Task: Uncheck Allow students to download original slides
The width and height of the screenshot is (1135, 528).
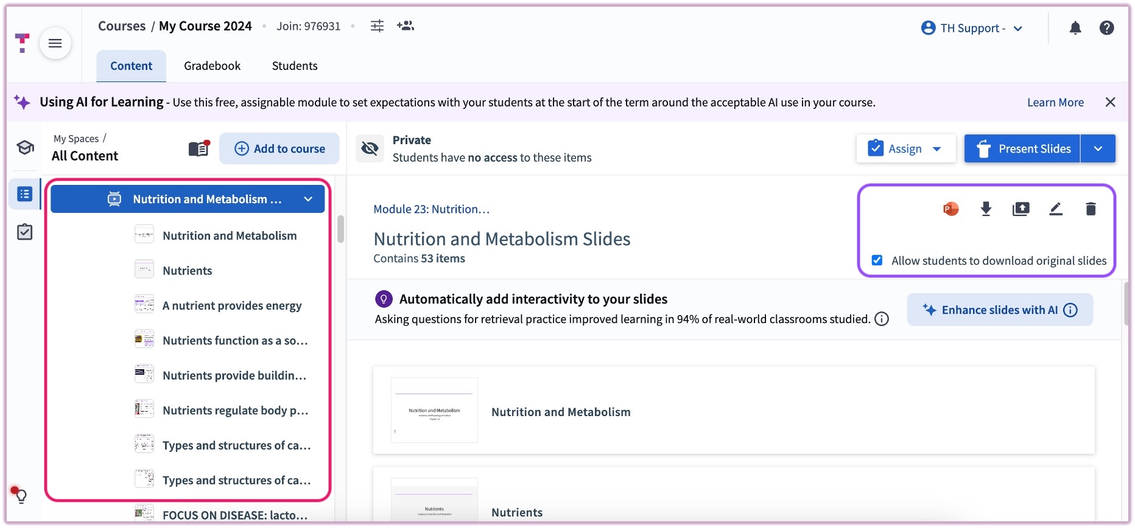Action: (877, 260)
